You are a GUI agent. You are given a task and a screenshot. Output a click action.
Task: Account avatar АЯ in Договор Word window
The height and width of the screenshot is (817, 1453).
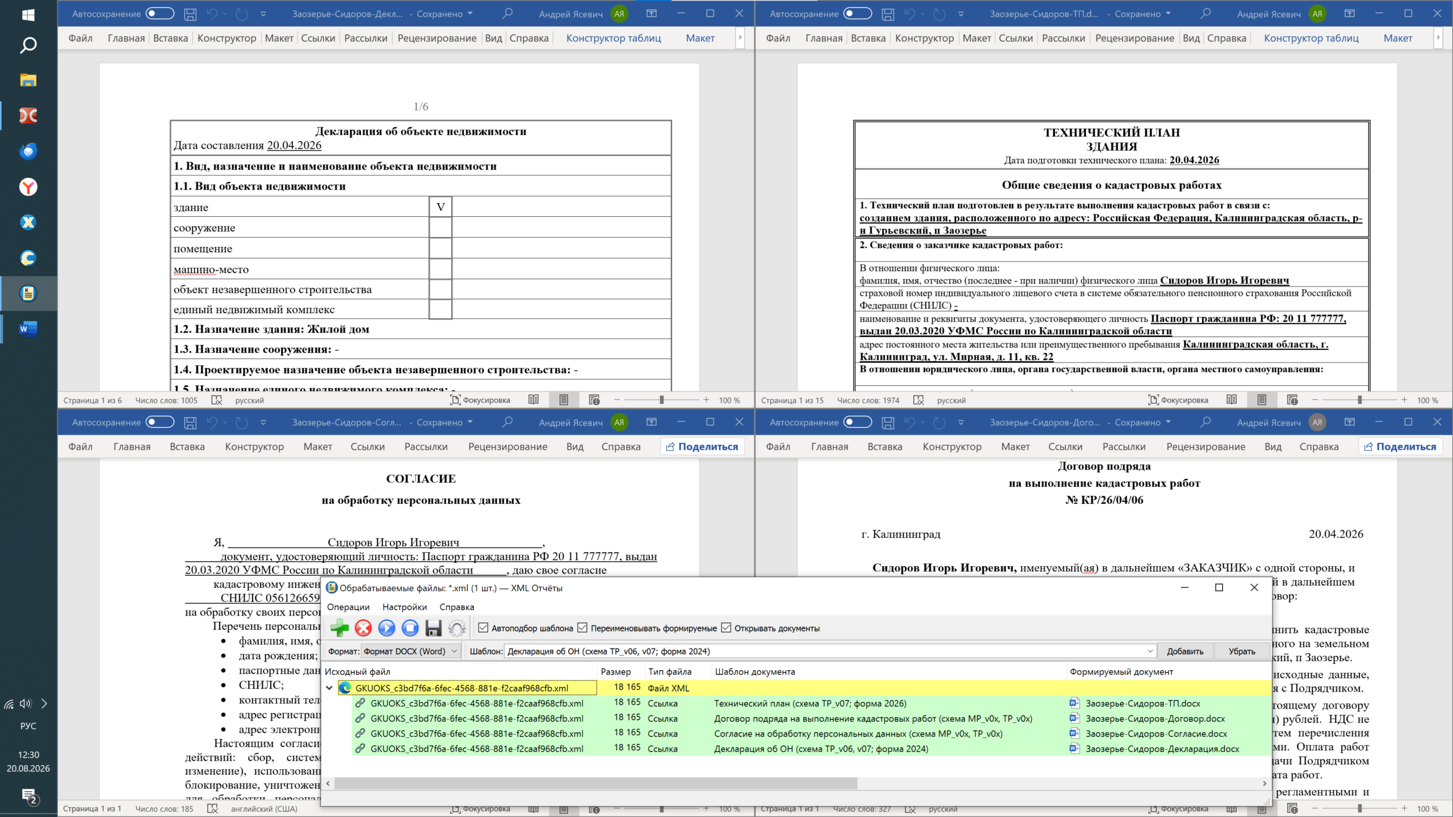tap(1317, 422)
